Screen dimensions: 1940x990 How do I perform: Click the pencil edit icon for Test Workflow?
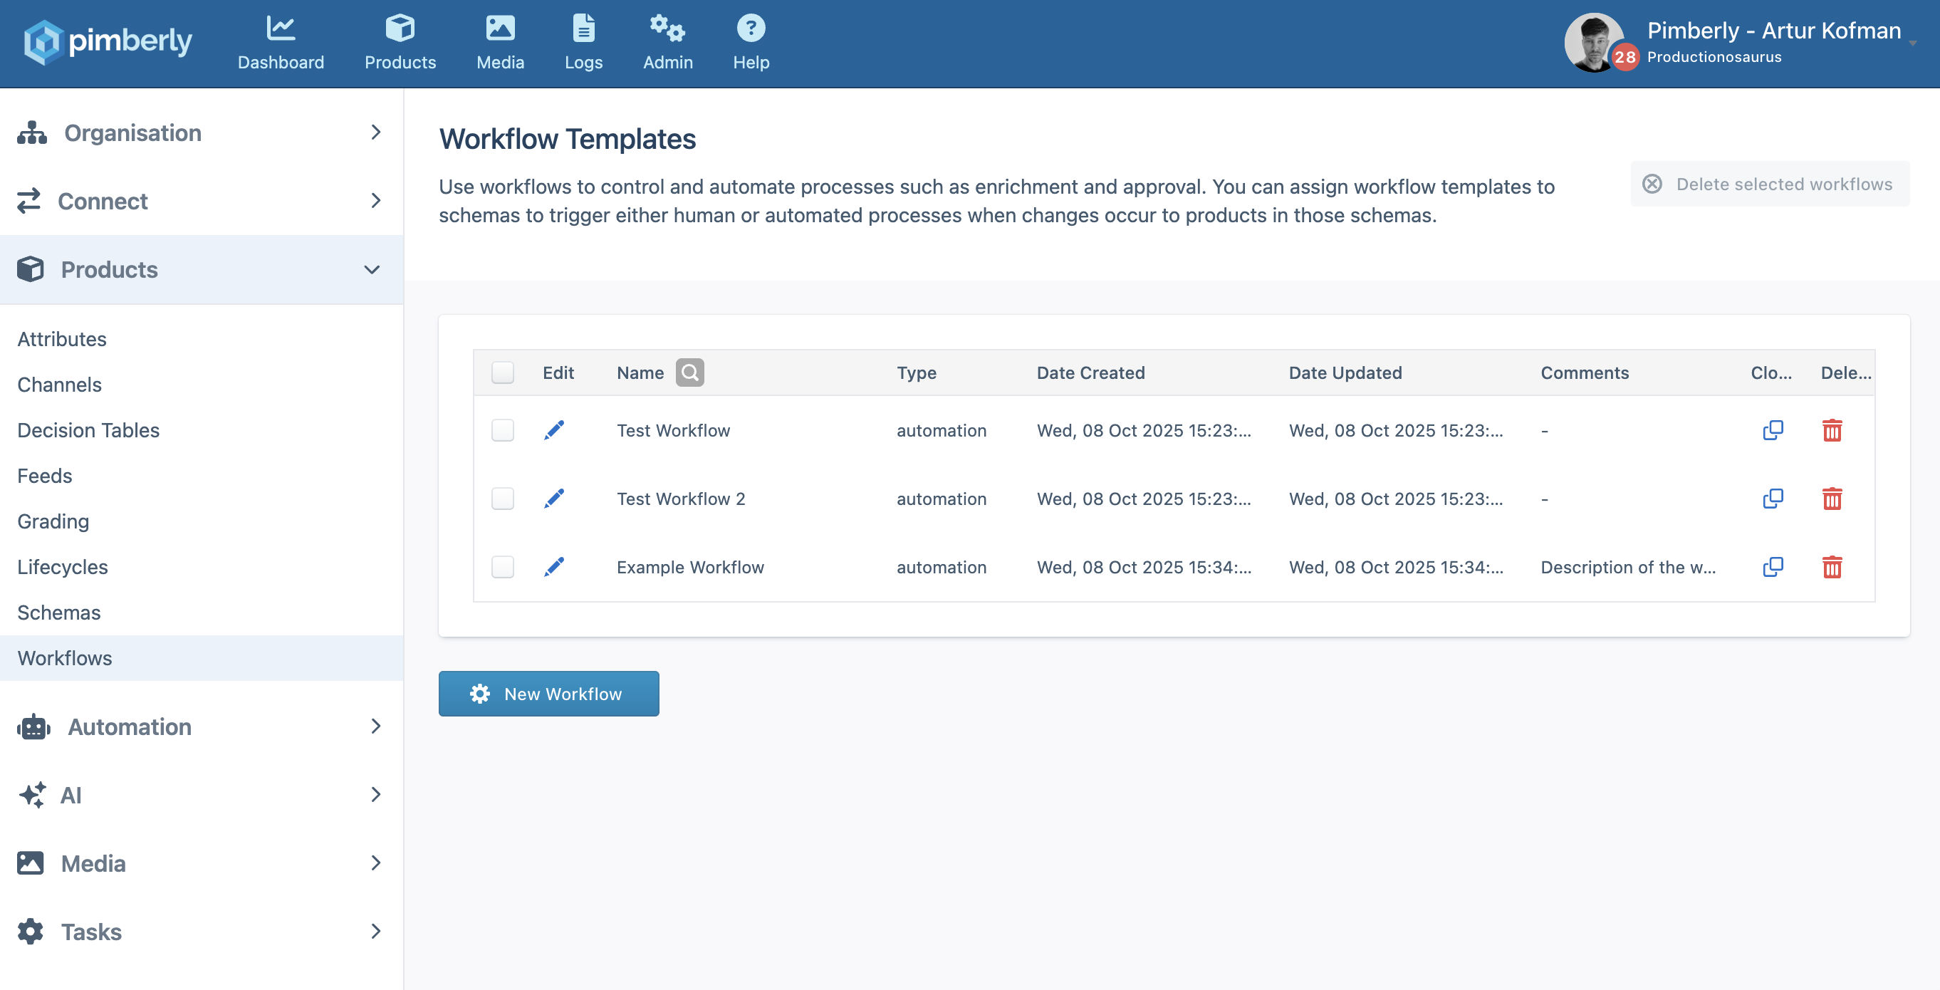(x=553, y=430)
